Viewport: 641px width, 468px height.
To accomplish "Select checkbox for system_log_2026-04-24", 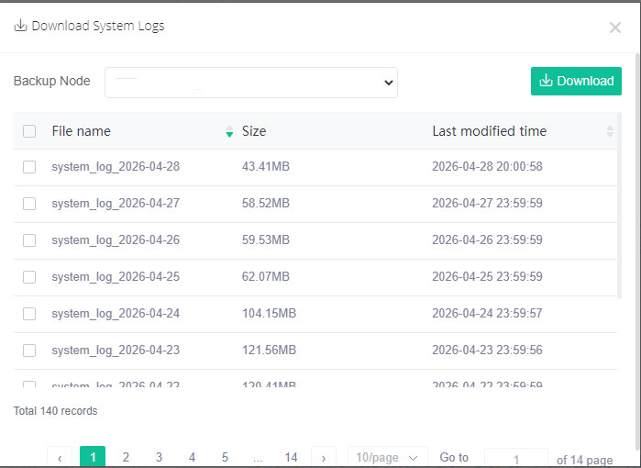I will 29,314.
